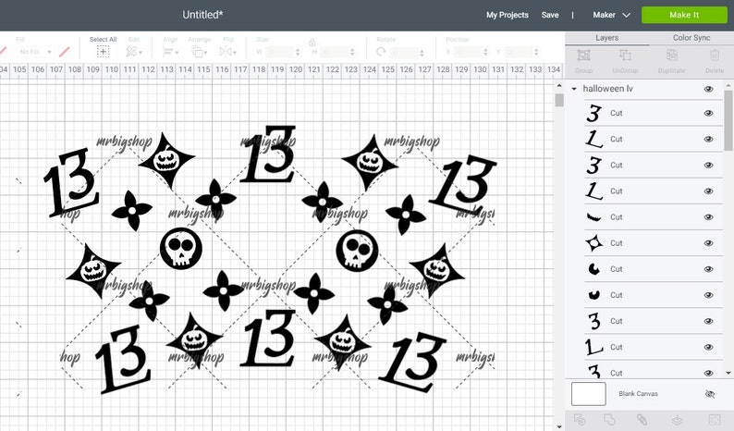This screenshot has height=431, width=734.
Task: Expand the Align dropdown arrow
Action: pyautogui.click(x=177, y=53)
